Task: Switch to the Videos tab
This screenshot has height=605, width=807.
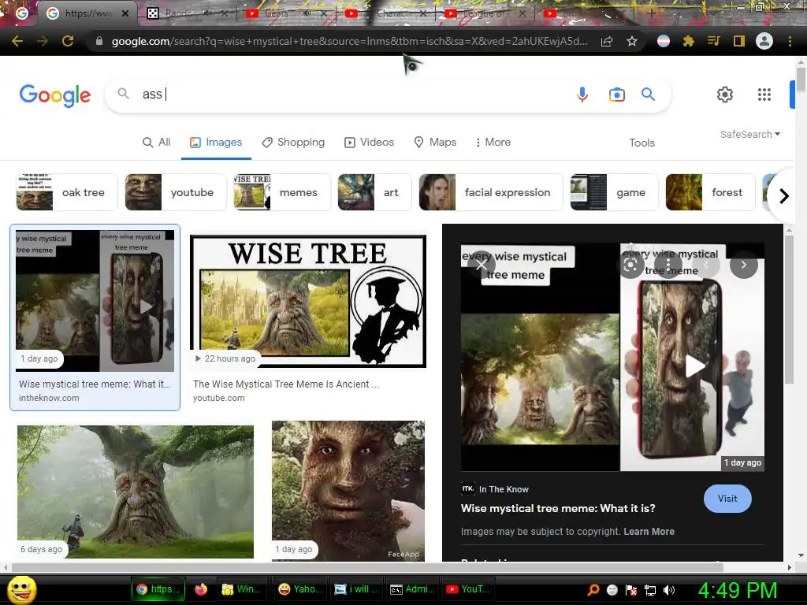Action: point(369,142)
